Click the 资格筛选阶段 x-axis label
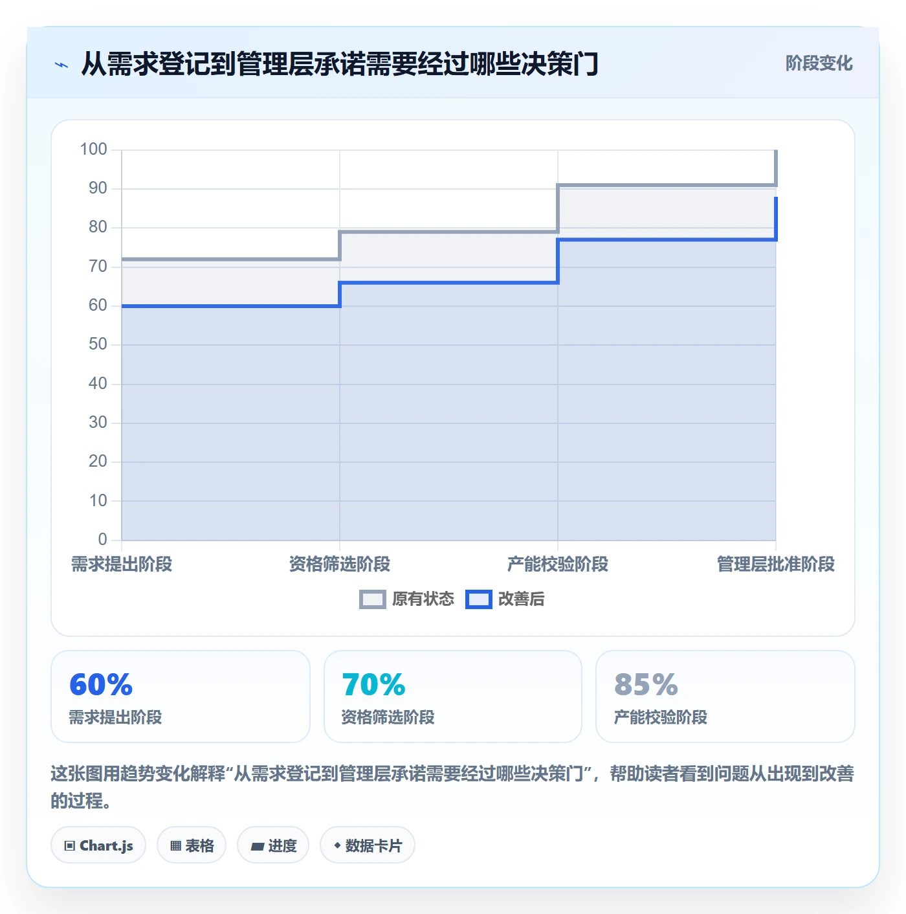This screenshot has height=914, width=906. pos(340,564)
